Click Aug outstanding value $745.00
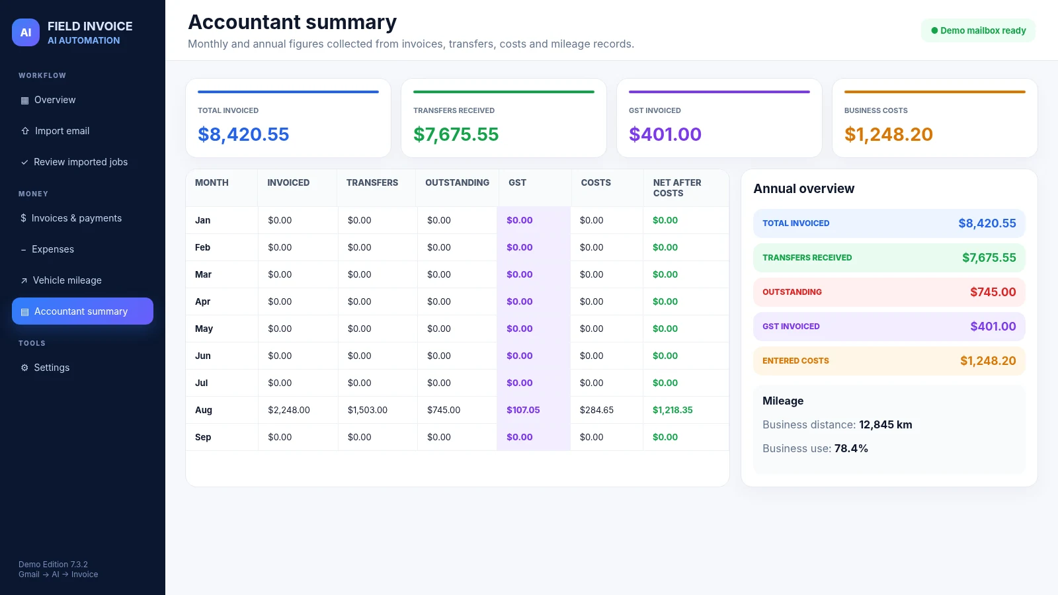 click(444, 410)
